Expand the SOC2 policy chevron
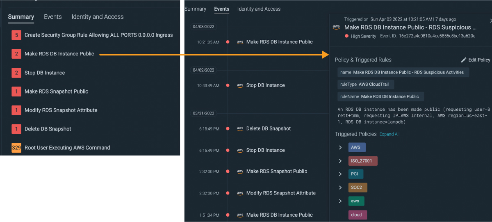Image resolution: width=492 pixels, height=222 pixels. (x=340, y=188)
